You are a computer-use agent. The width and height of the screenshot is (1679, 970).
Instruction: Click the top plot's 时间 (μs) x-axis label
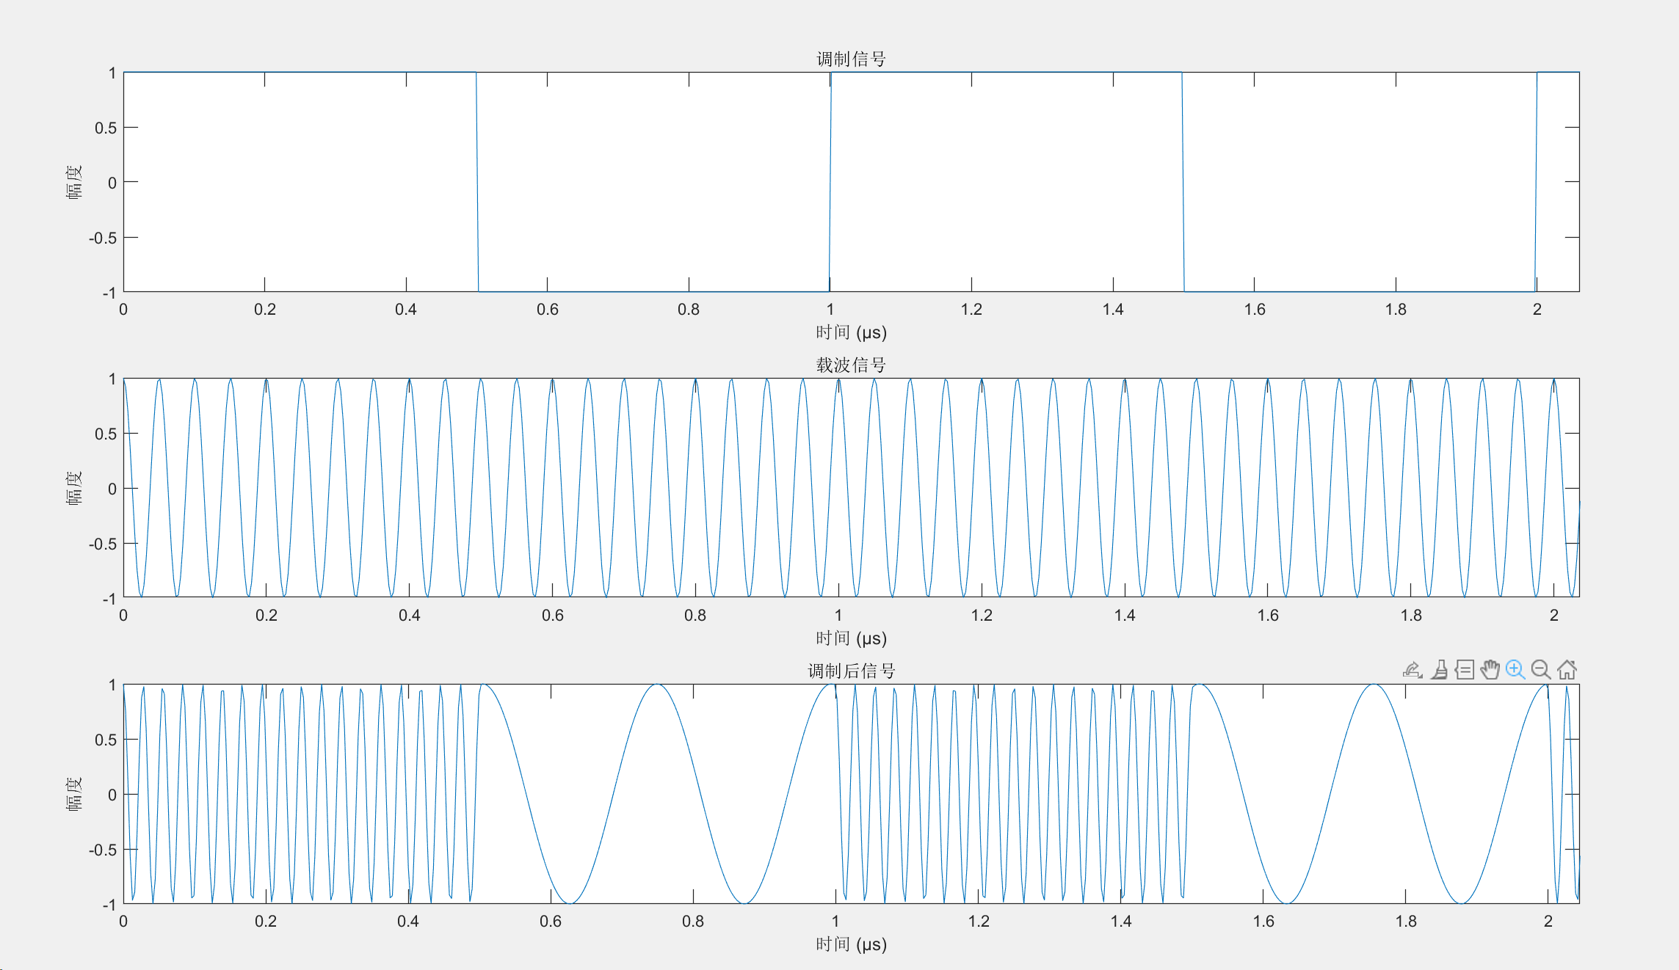(x=851, y=332)
